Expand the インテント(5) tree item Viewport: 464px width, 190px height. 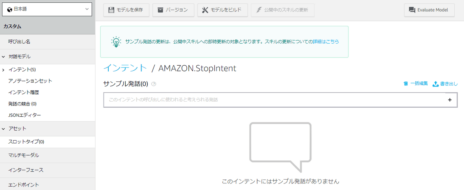click(3, 70)
